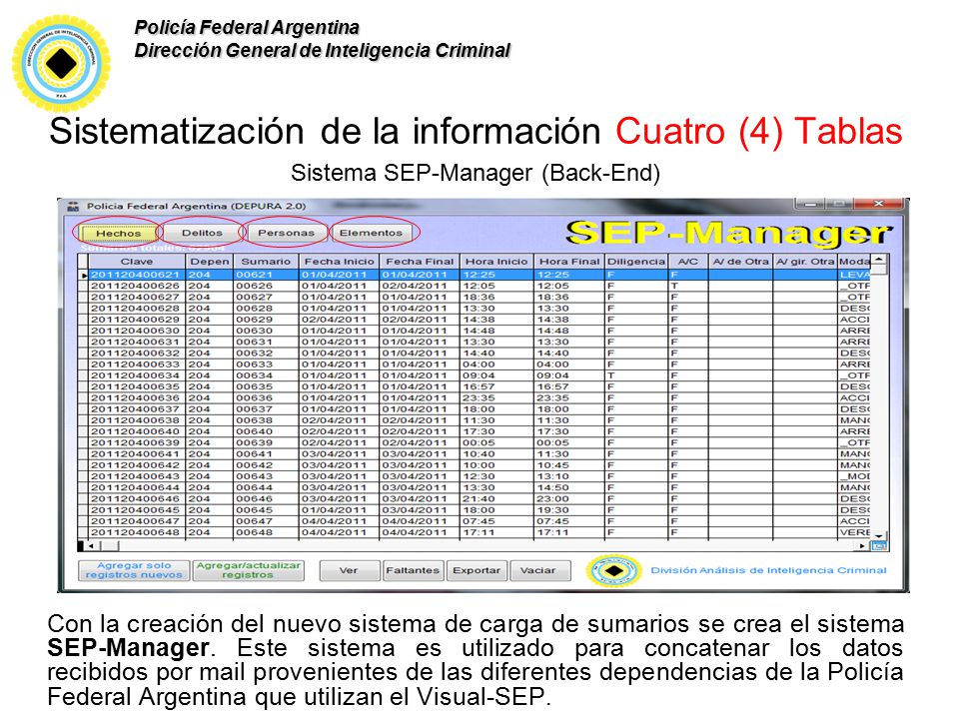Select row with clave 201120400631
Image resolution: width=959 pixels, height=719 pixels.
(x=475, y=342)
